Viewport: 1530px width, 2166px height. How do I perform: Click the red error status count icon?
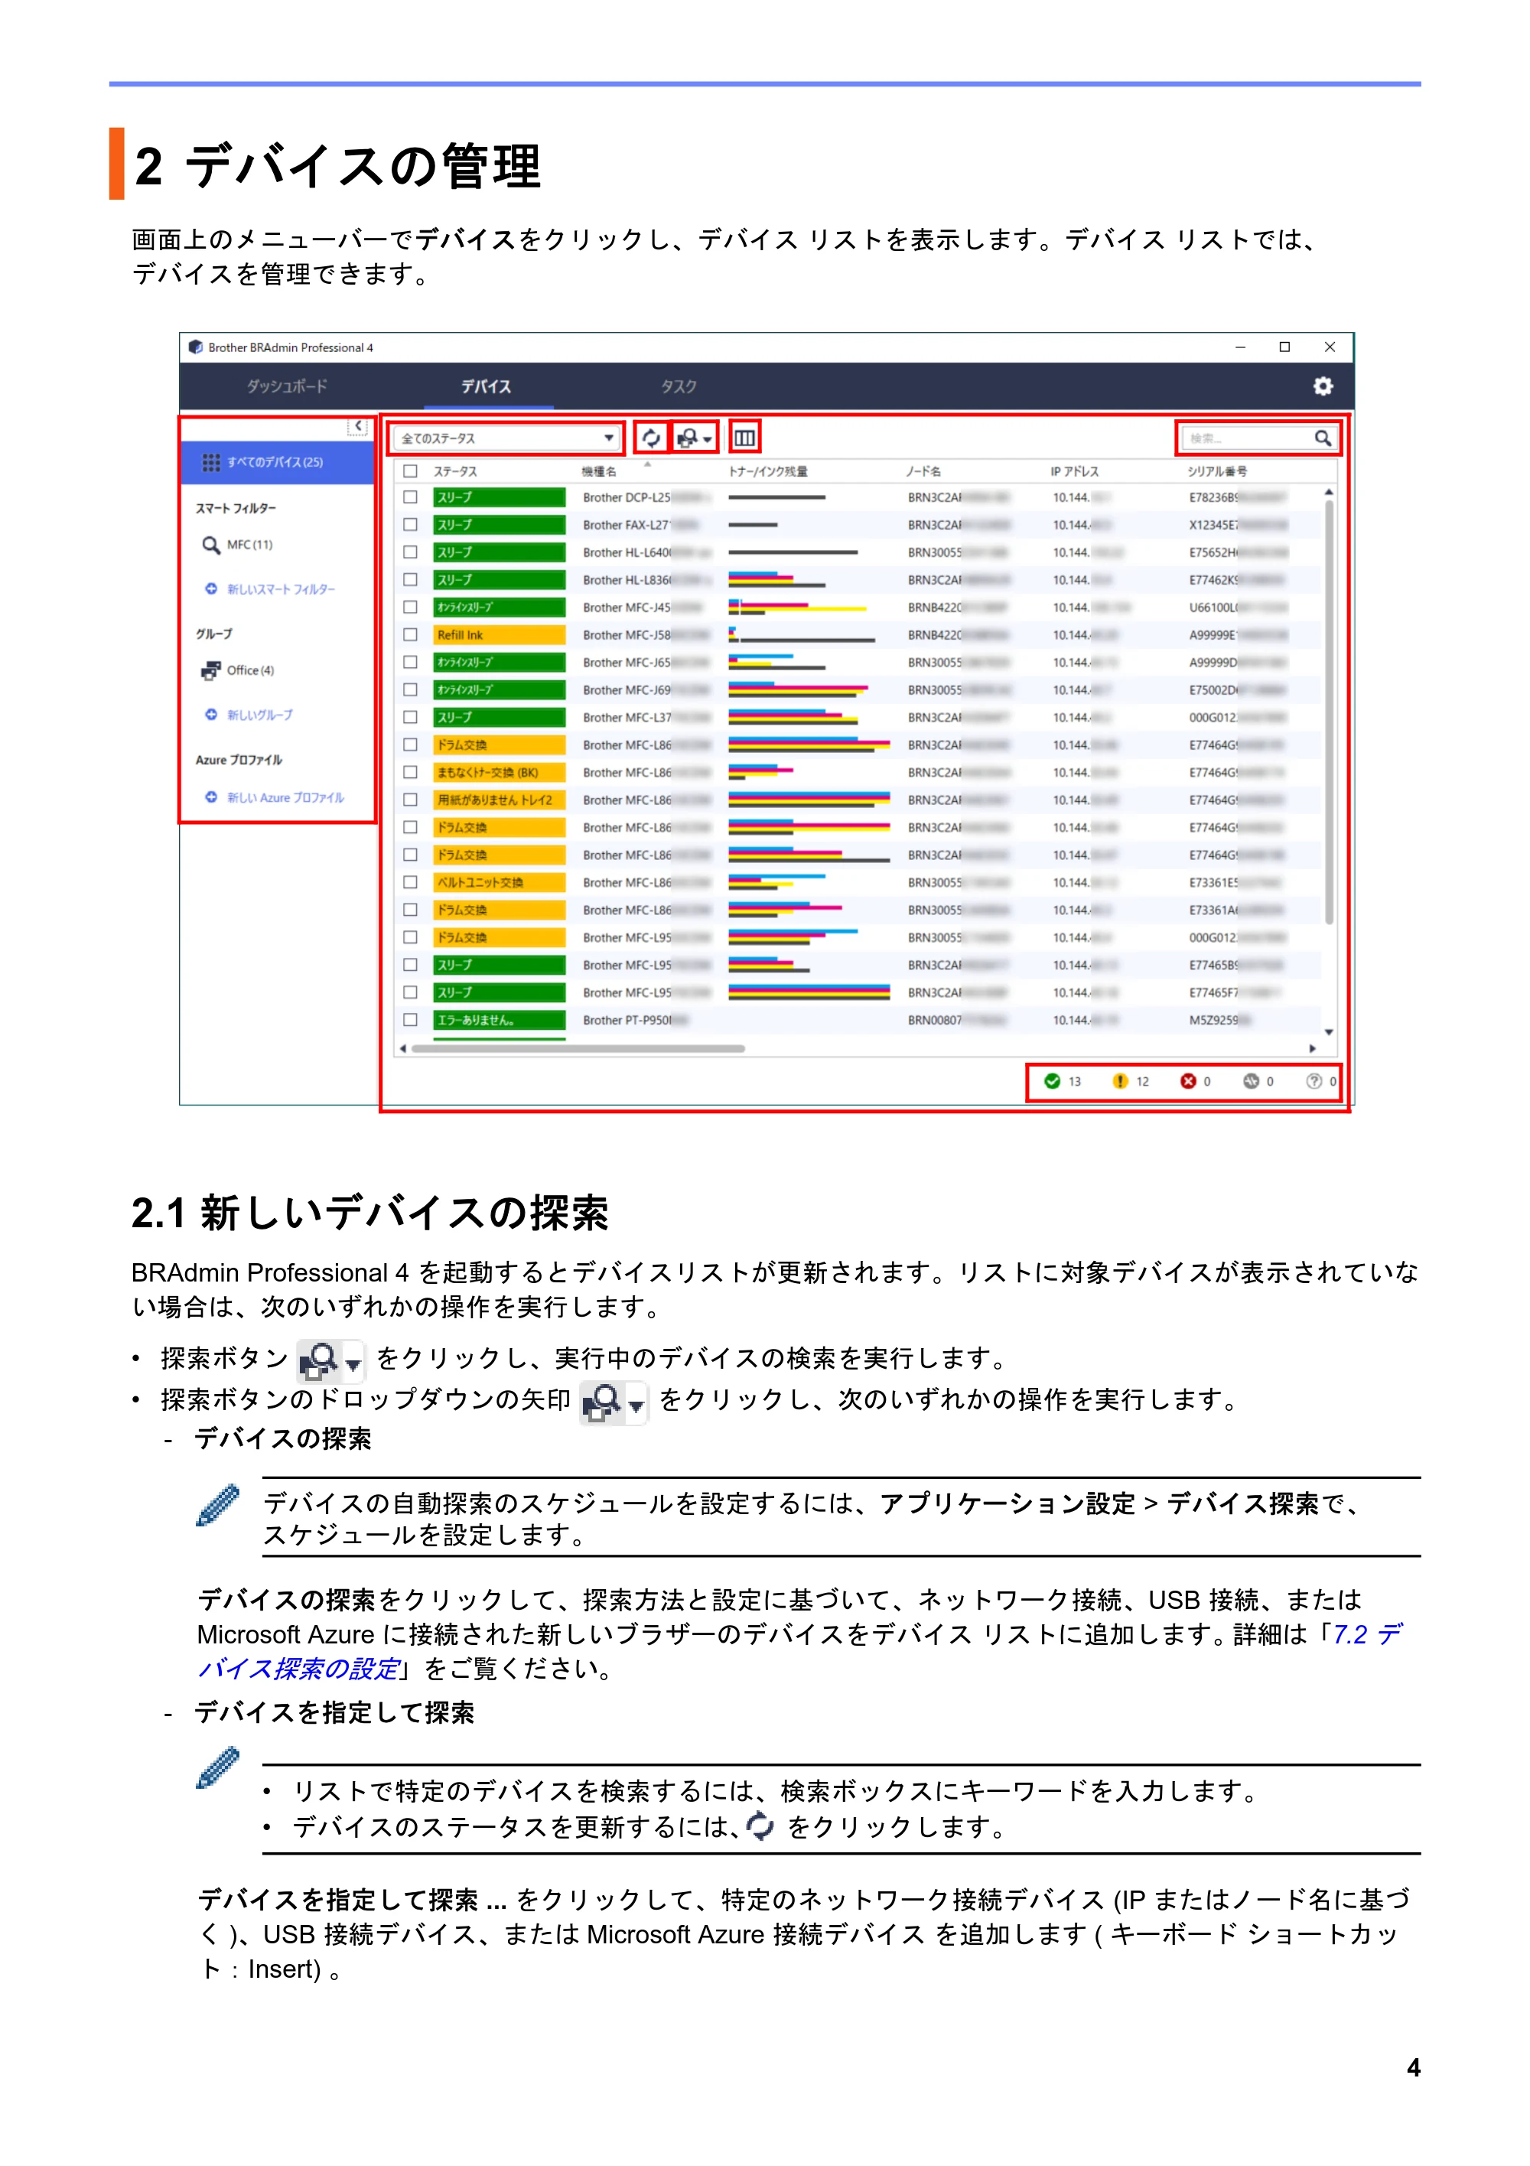[x=1187, y=1081]
